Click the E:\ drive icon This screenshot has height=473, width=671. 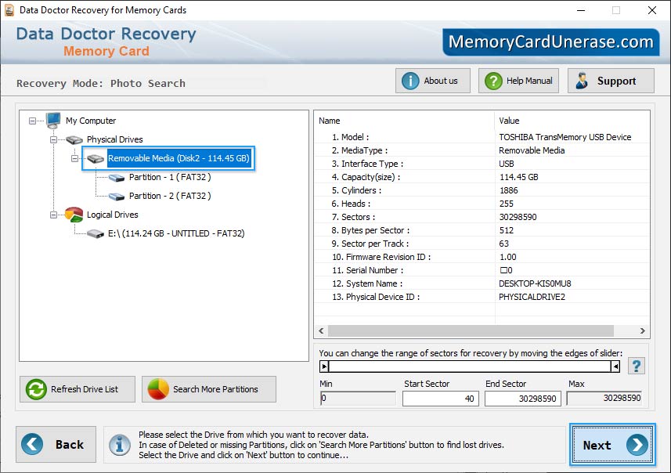pyautogui.click(x=96, y=233)
